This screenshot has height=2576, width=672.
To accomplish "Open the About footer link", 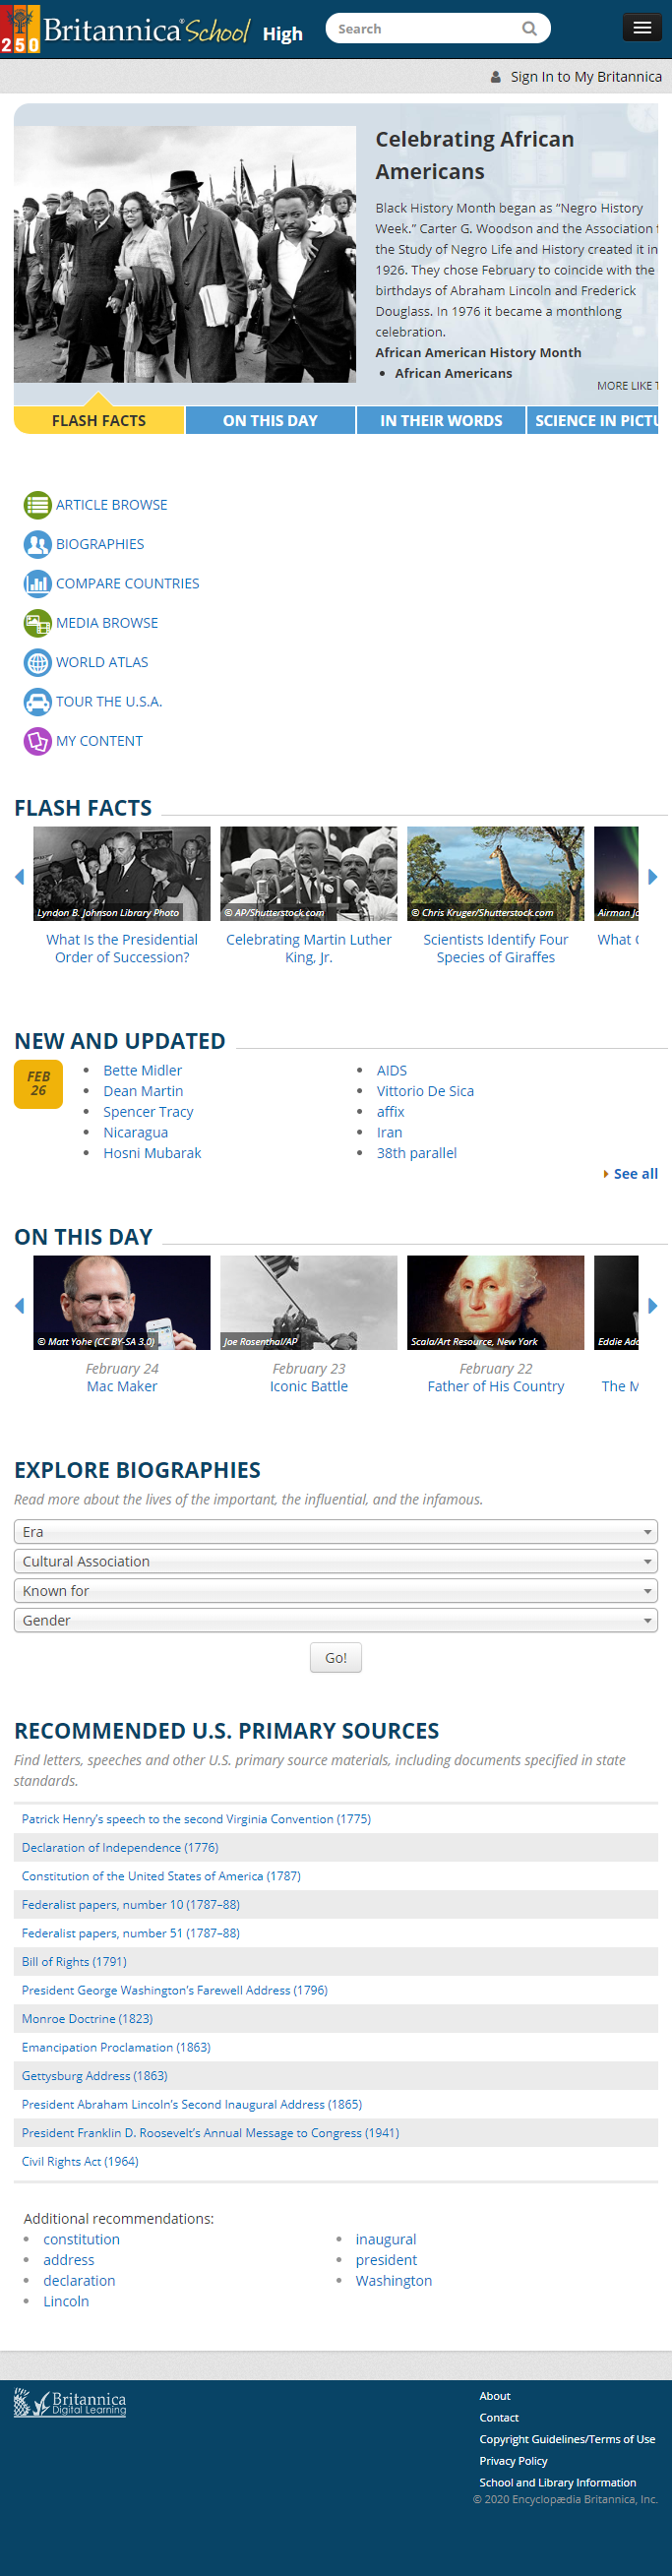I will 495,2396.
